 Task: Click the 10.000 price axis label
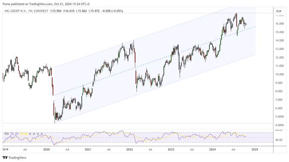coord(279,74)
